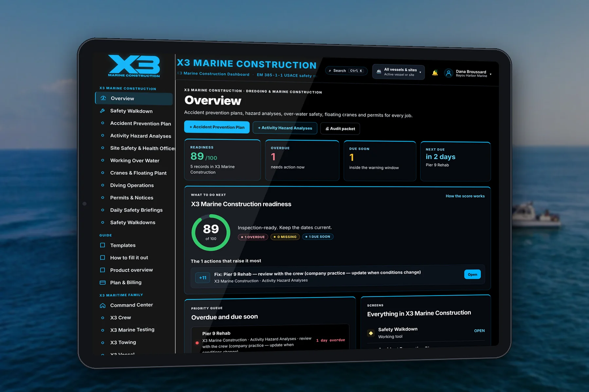Image resolution: width=589 pixels, height=392 pixels.
Task: Click the Product overview icon
Action: tap(102, 270)
